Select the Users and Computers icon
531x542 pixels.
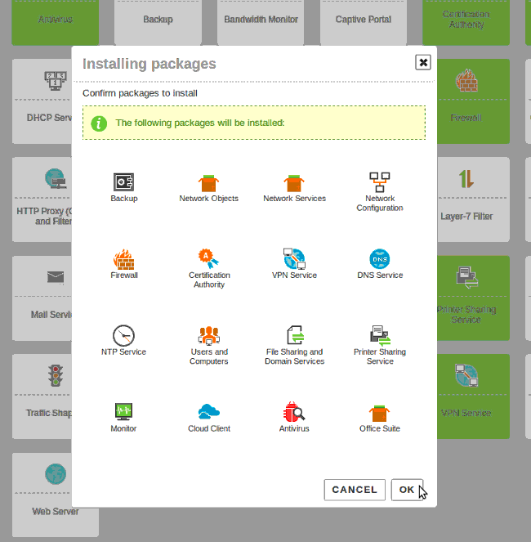coord(209,335)
